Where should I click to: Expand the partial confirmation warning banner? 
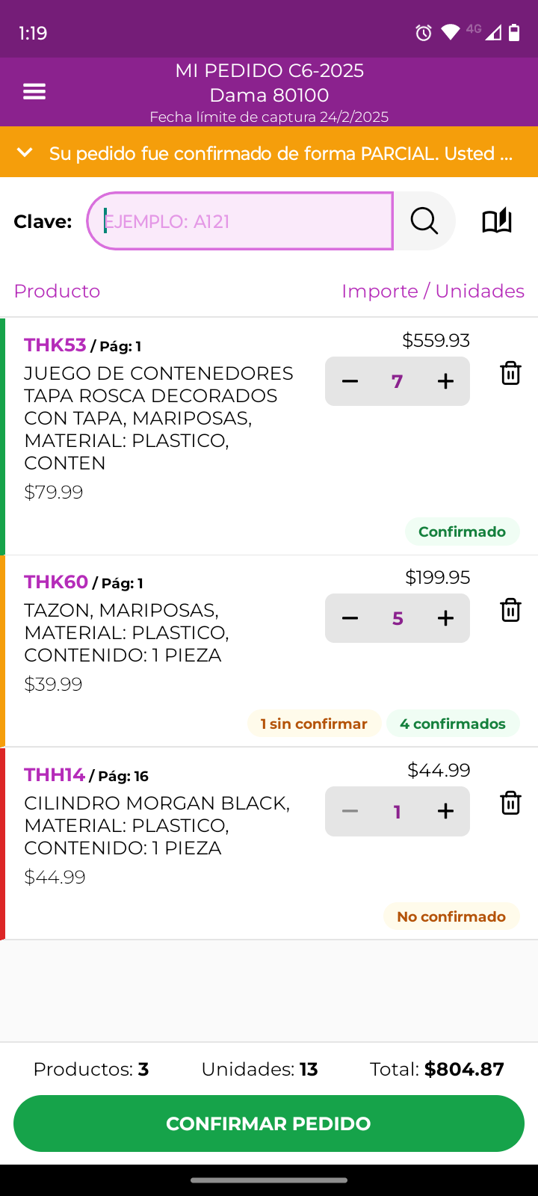pos(25,152)
